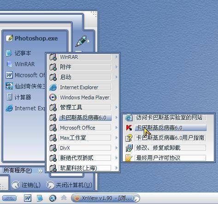Click 关闭计算机(U) to shut down

[x=69, y=185]
